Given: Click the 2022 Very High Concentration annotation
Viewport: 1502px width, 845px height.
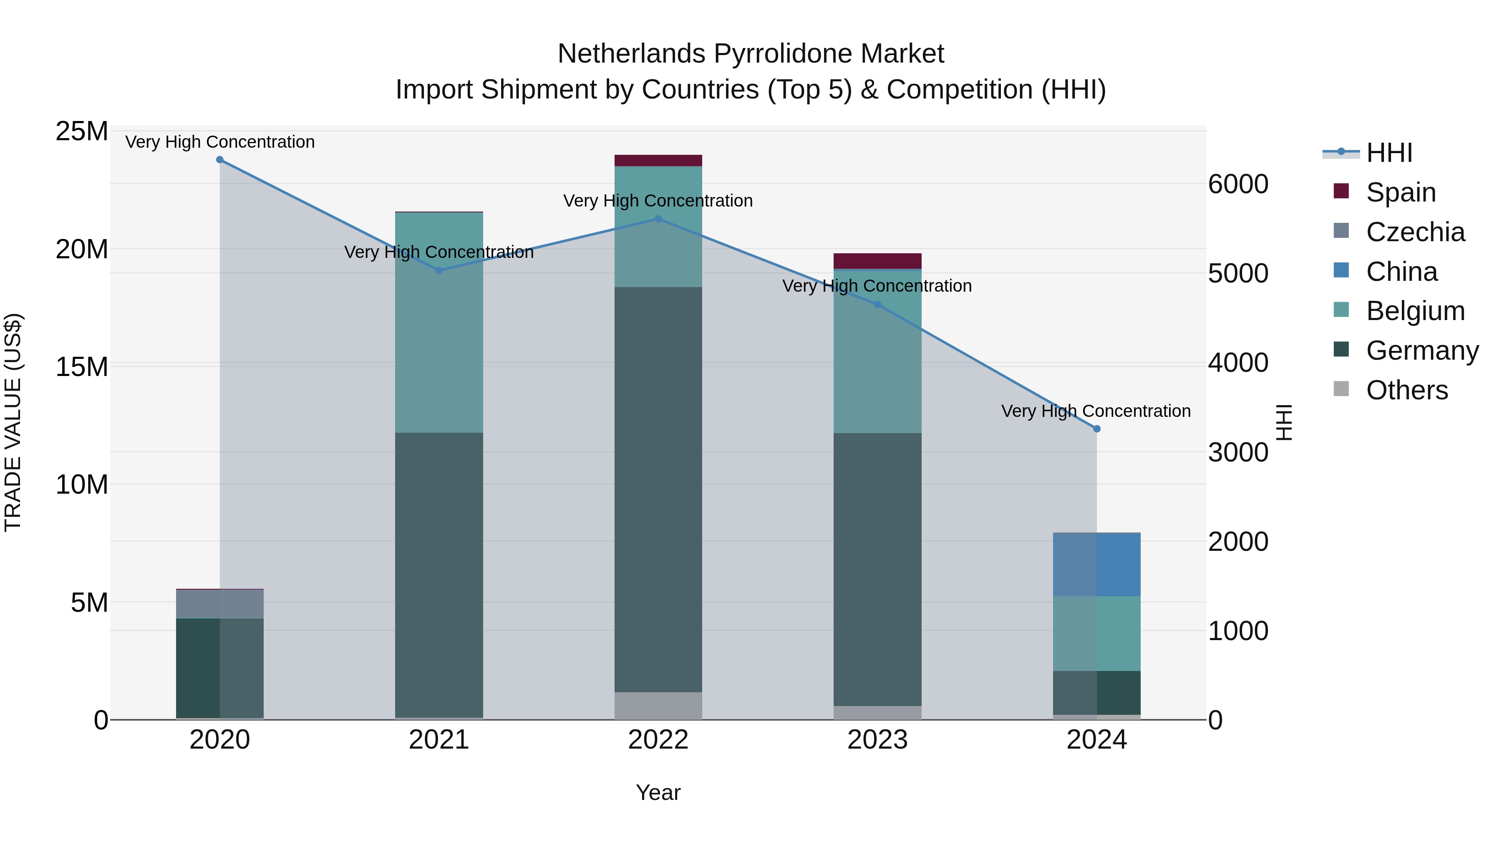Looking at the screenshot, I should (658, 201).
